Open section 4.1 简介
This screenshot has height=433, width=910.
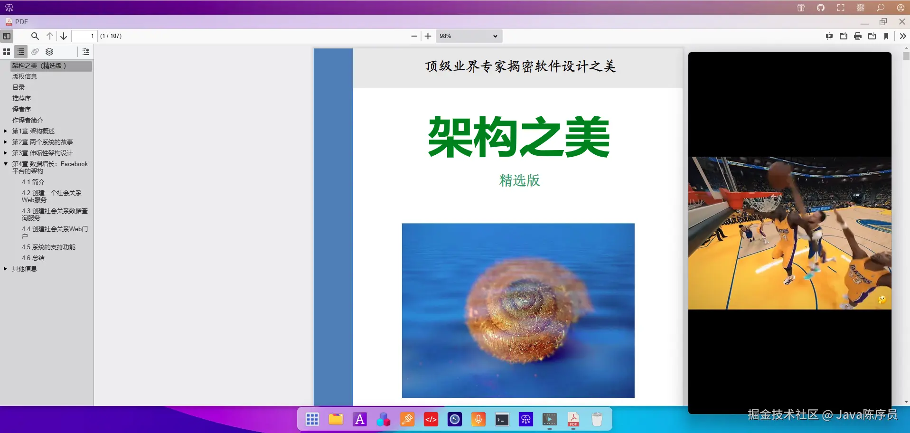(33, 182)
